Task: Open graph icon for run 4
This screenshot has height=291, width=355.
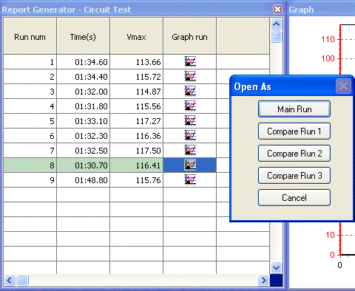Action: coord(190,106)
